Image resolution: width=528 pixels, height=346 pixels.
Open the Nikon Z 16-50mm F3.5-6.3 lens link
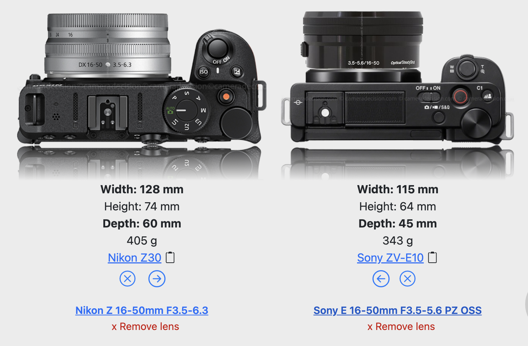[142, 310]
